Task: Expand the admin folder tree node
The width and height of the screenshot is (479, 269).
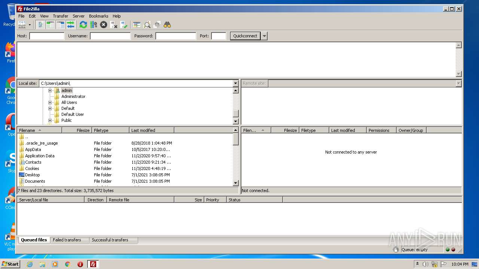Action: [50, 90]
